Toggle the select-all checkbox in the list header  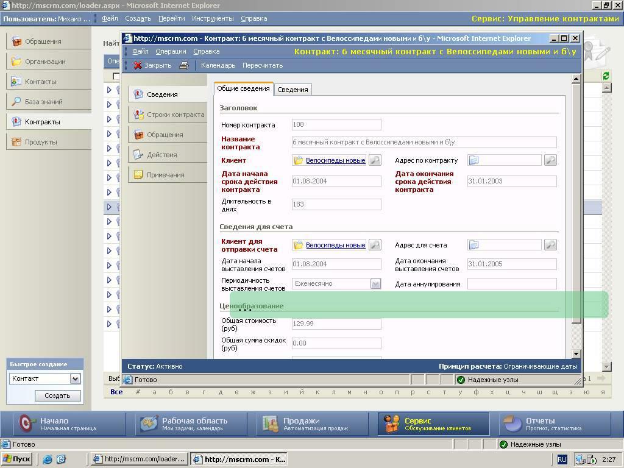116,76
